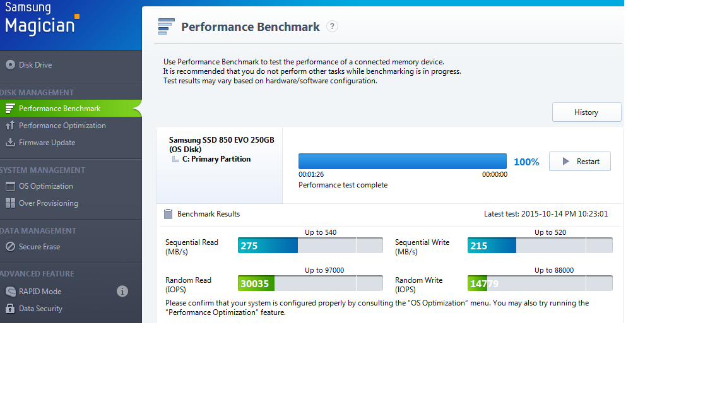Click the elapsed time 00:01:26
The image size is (727, 409).
tap(311, 174)
